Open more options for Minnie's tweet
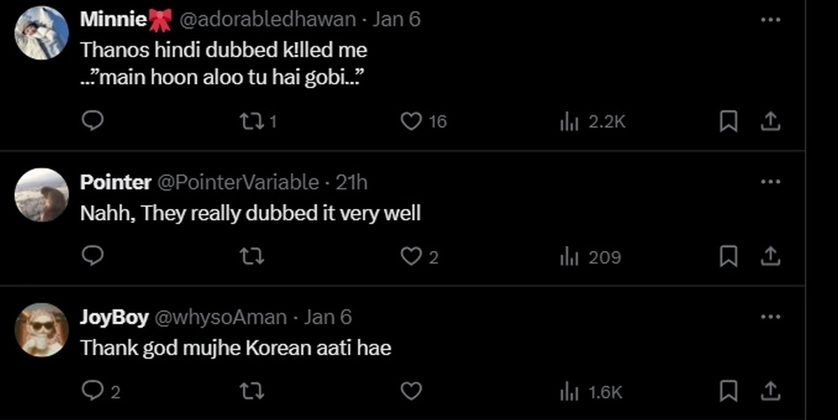The height and width of the screenshot is (420, 838). pyautogui.click(x=770, y=20)
